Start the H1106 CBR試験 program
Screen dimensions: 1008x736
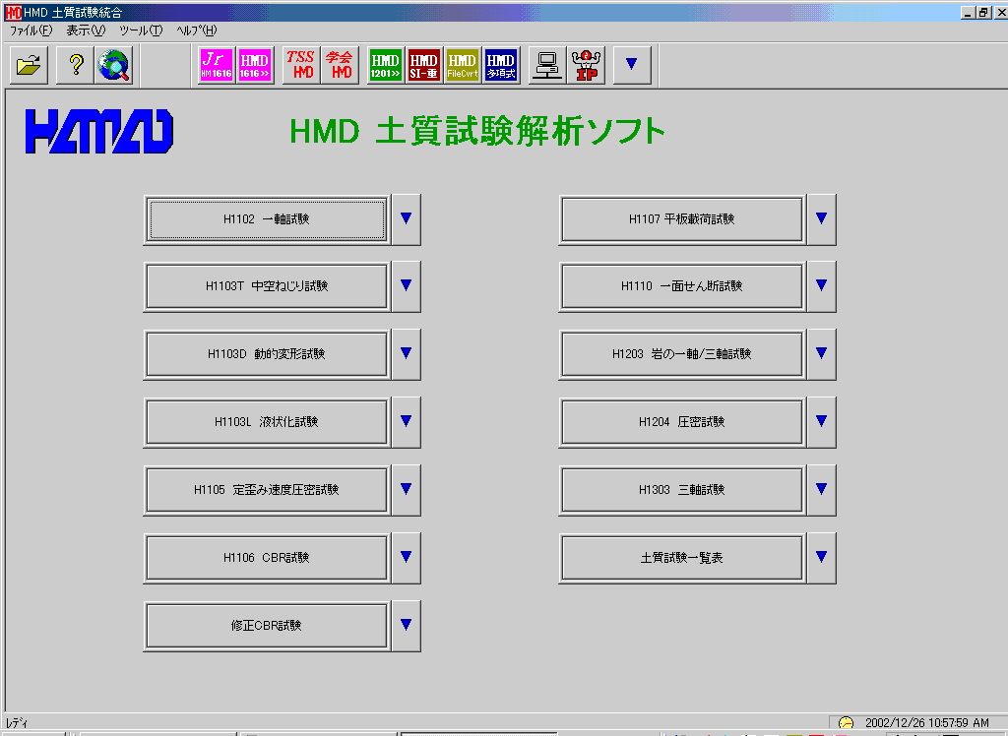[x=267, y=558]
